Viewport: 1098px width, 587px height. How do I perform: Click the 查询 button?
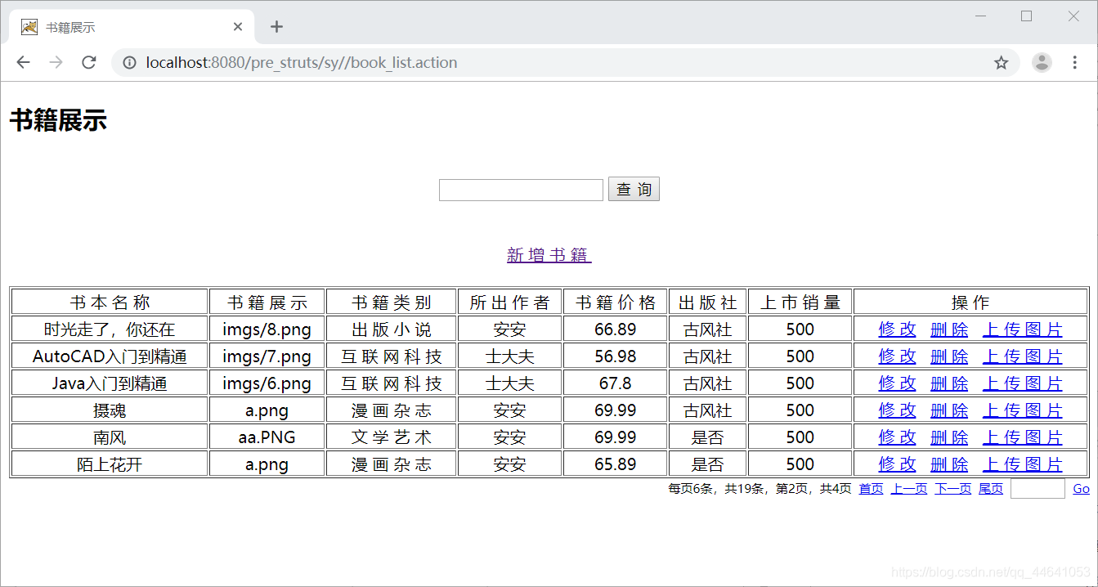point(634,190)
